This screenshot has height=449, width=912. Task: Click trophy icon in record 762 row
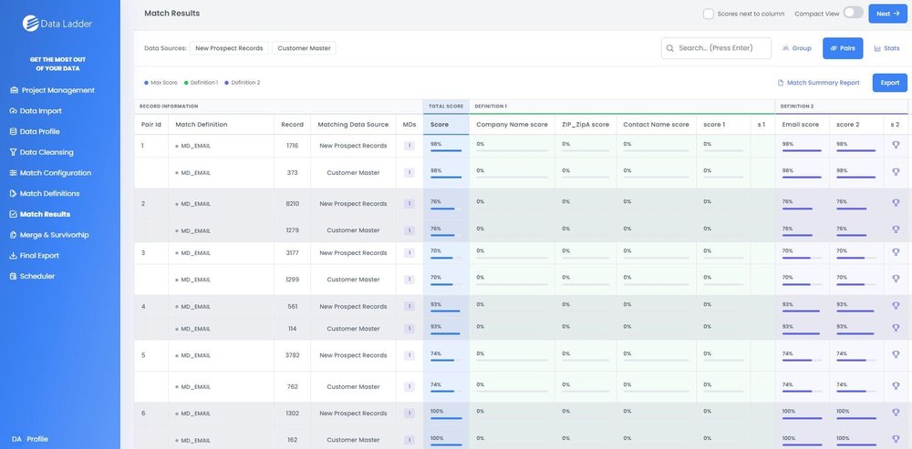click(x=896, y=385)
